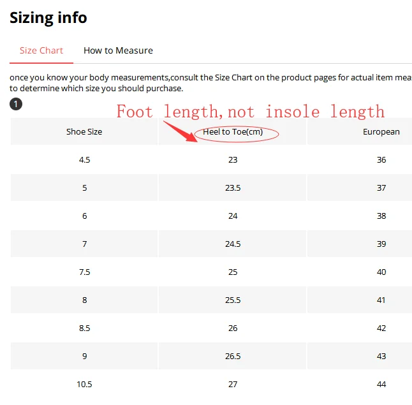
Task: Click the red arrow annotation
Action: [180, 131]
